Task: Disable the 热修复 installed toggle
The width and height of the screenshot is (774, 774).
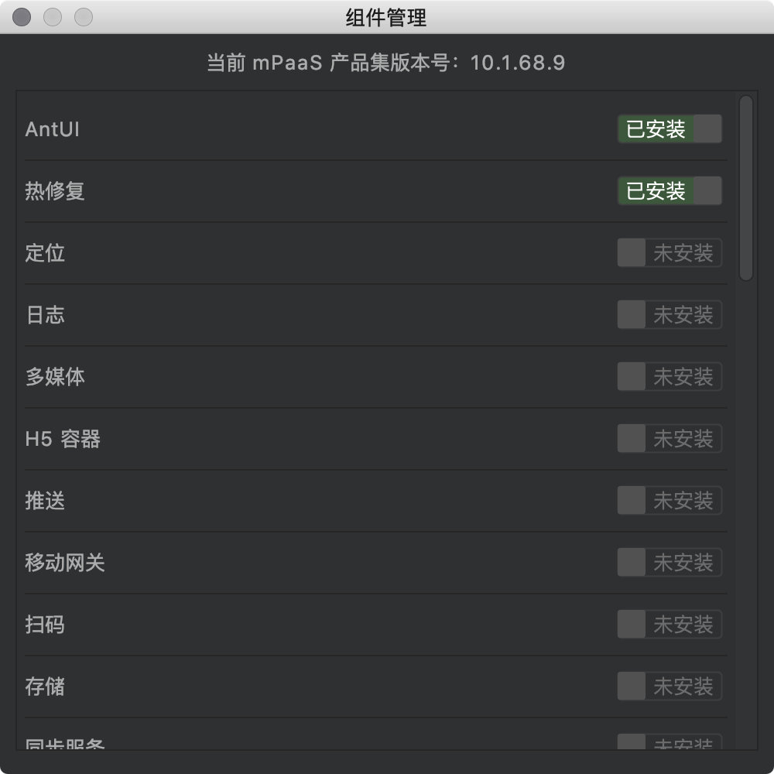Action: tap(670, 190)
